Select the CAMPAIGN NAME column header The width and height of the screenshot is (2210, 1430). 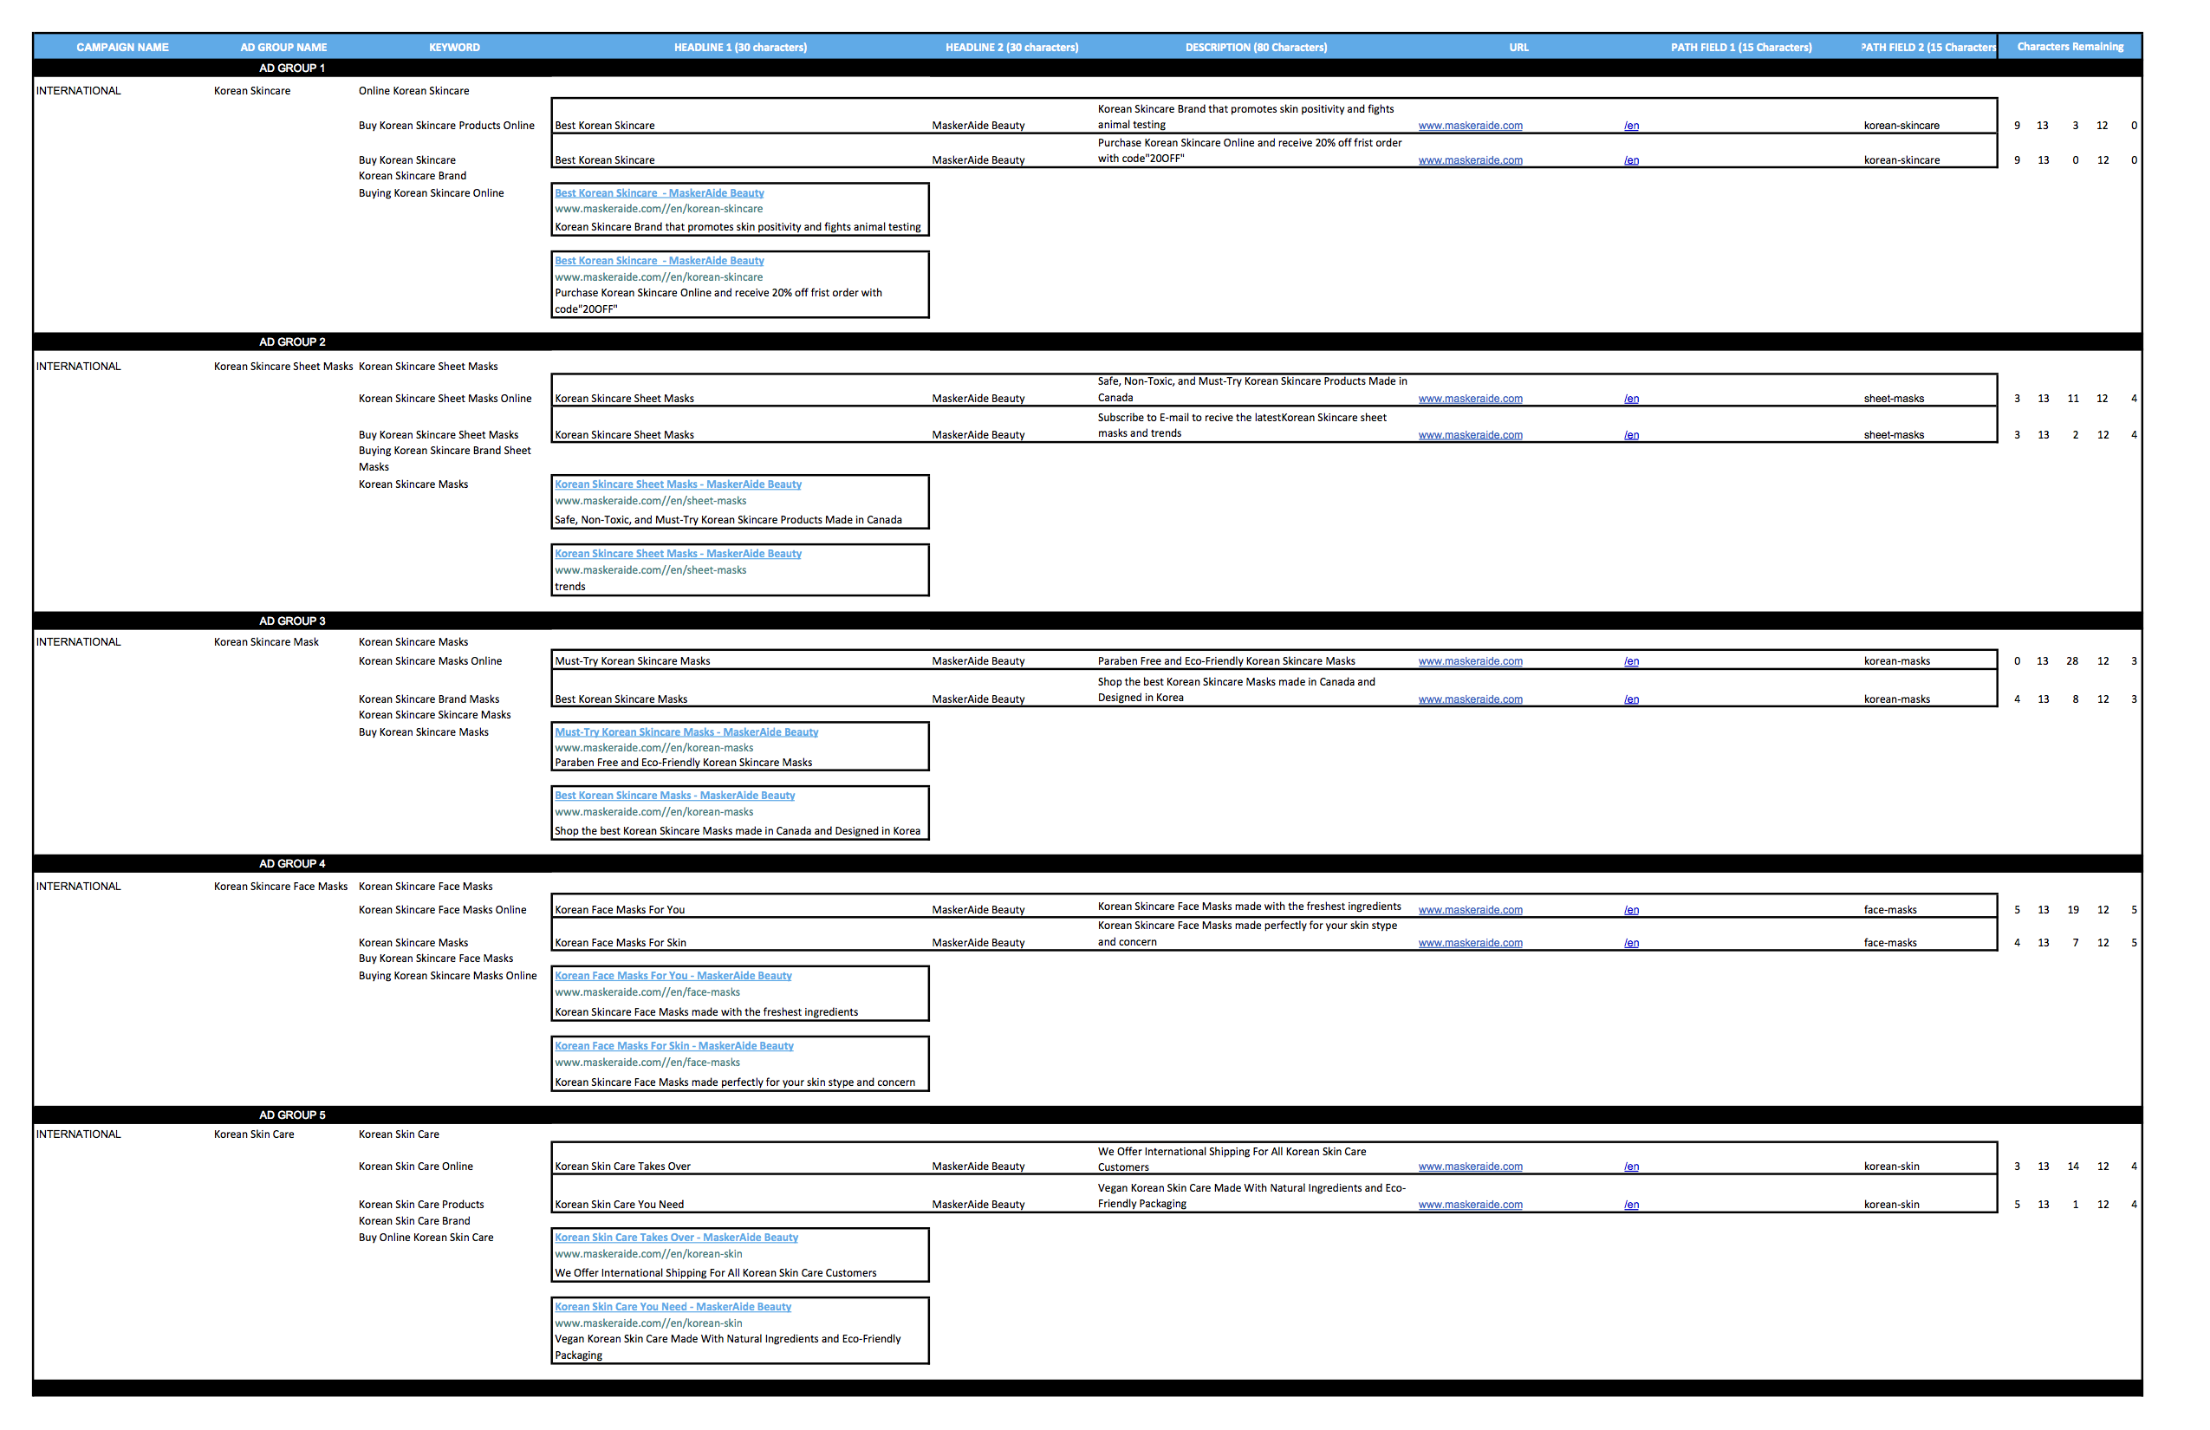(122, 48)
